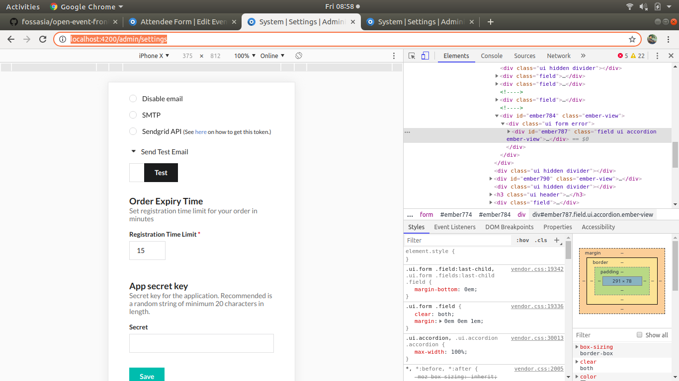Select the Disable email radio button
Viewport: 679px width, 381px height.
point(133,98)
